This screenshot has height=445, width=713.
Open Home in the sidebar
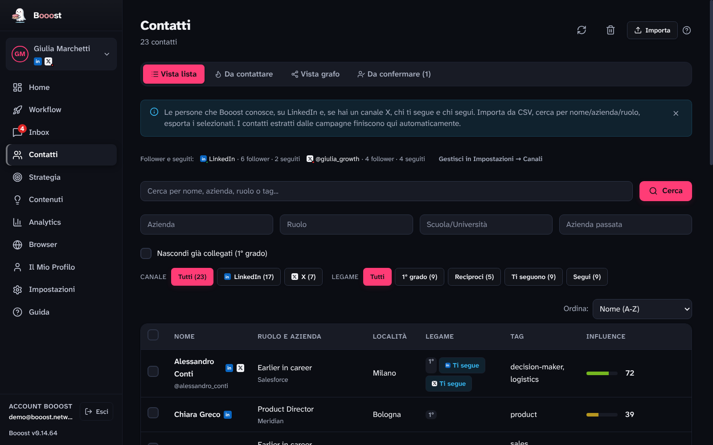click(x=61, y=87)
